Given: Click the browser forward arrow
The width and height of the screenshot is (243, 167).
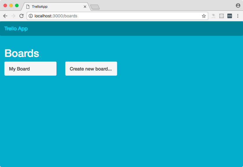Looking at the screenshot, I should pyautogui.click(x=13, y=16).
